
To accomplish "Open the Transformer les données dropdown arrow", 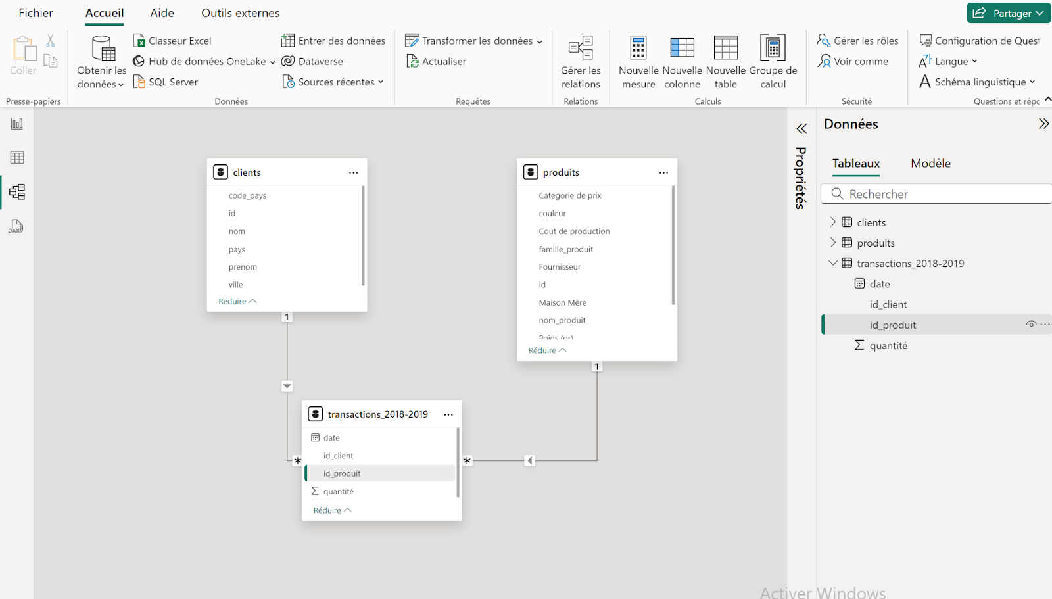I will [x=540, y=41].
